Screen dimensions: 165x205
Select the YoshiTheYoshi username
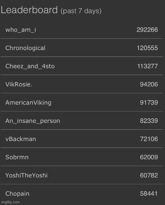(26, 175)
